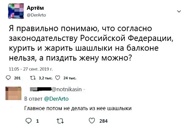
Task: Show the 201 replies count
Action: point(17,78)
